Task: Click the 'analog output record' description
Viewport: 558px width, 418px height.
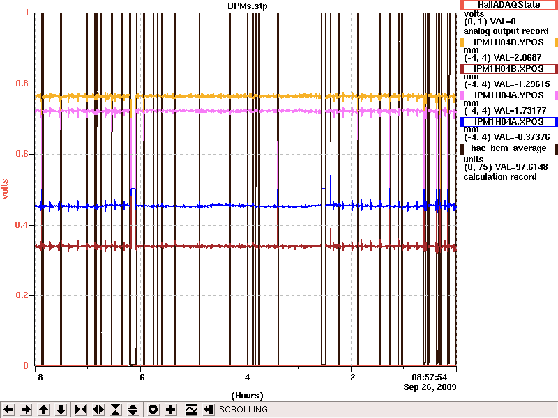Action: [x=506, y=31]
